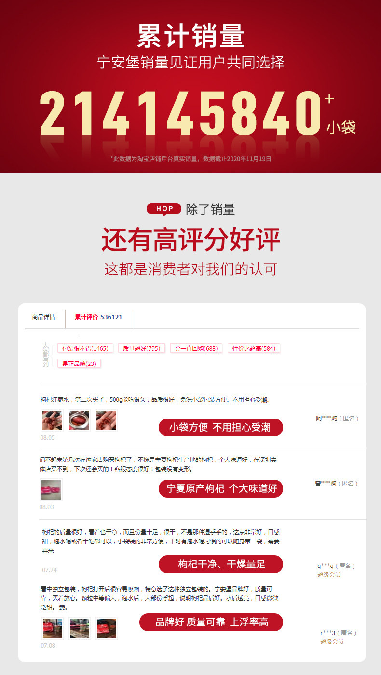Choose the 会一直回购(688) tag

[196, 348]
